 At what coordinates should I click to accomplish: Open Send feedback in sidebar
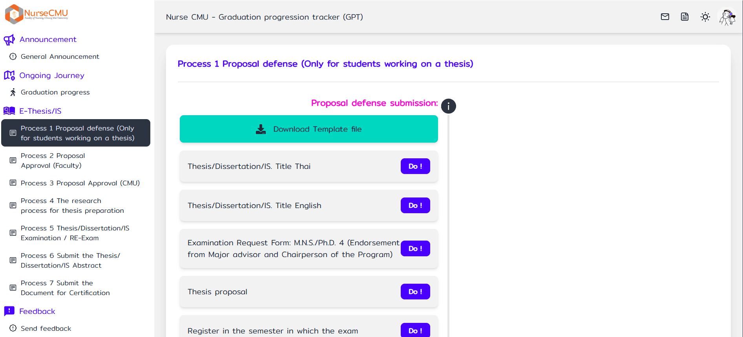pyautogui.click(x=46, y=328)
